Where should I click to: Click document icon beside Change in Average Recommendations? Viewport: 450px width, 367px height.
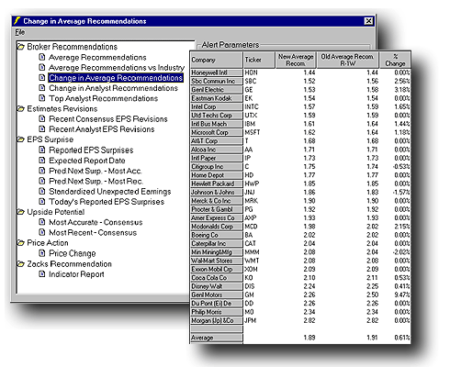coord(42,78)
